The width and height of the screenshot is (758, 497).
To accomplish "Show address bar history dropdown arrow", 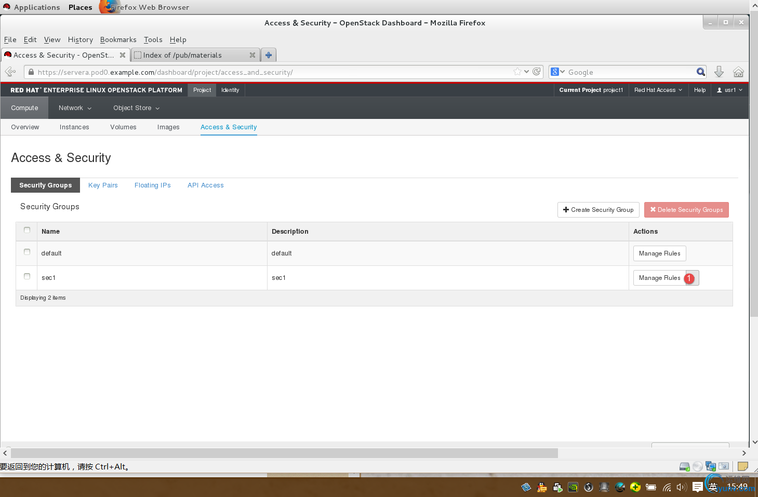I will point(527,72).
